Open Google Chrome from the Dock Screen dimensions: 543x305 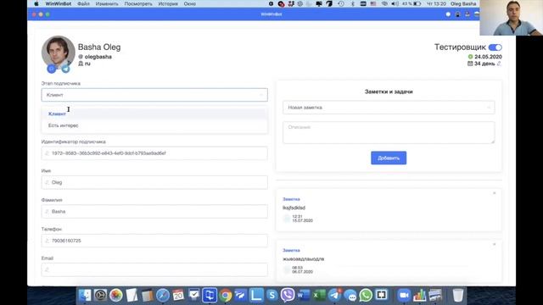click(226, 295)
